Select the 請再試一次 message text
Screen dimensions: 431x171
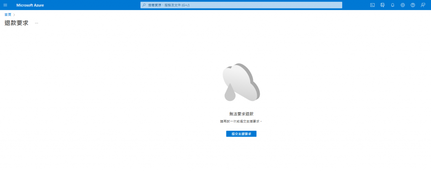[x=241, y=121]
